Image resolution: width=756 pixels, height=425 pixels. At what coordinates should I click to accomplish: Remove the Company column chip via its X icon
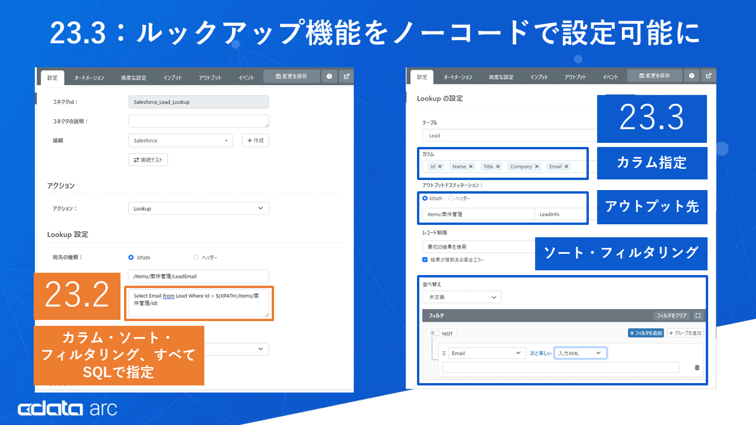tap(536, 166)
